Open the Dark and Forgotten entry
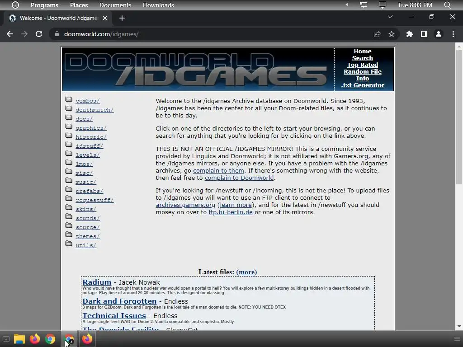Image resolution: width=463 pixels, height=347 pixels. tap(119, 301)
